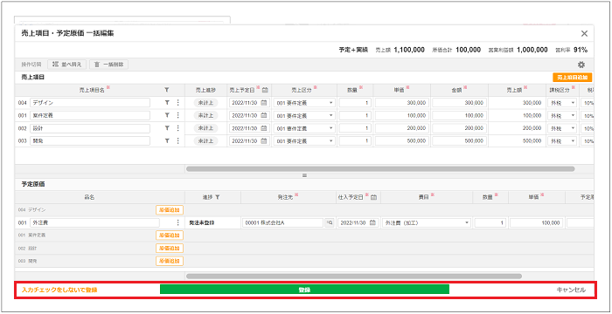Click filter icon in デザイン sales row
The height and width of the screenshot is (314, 612).
167,103
